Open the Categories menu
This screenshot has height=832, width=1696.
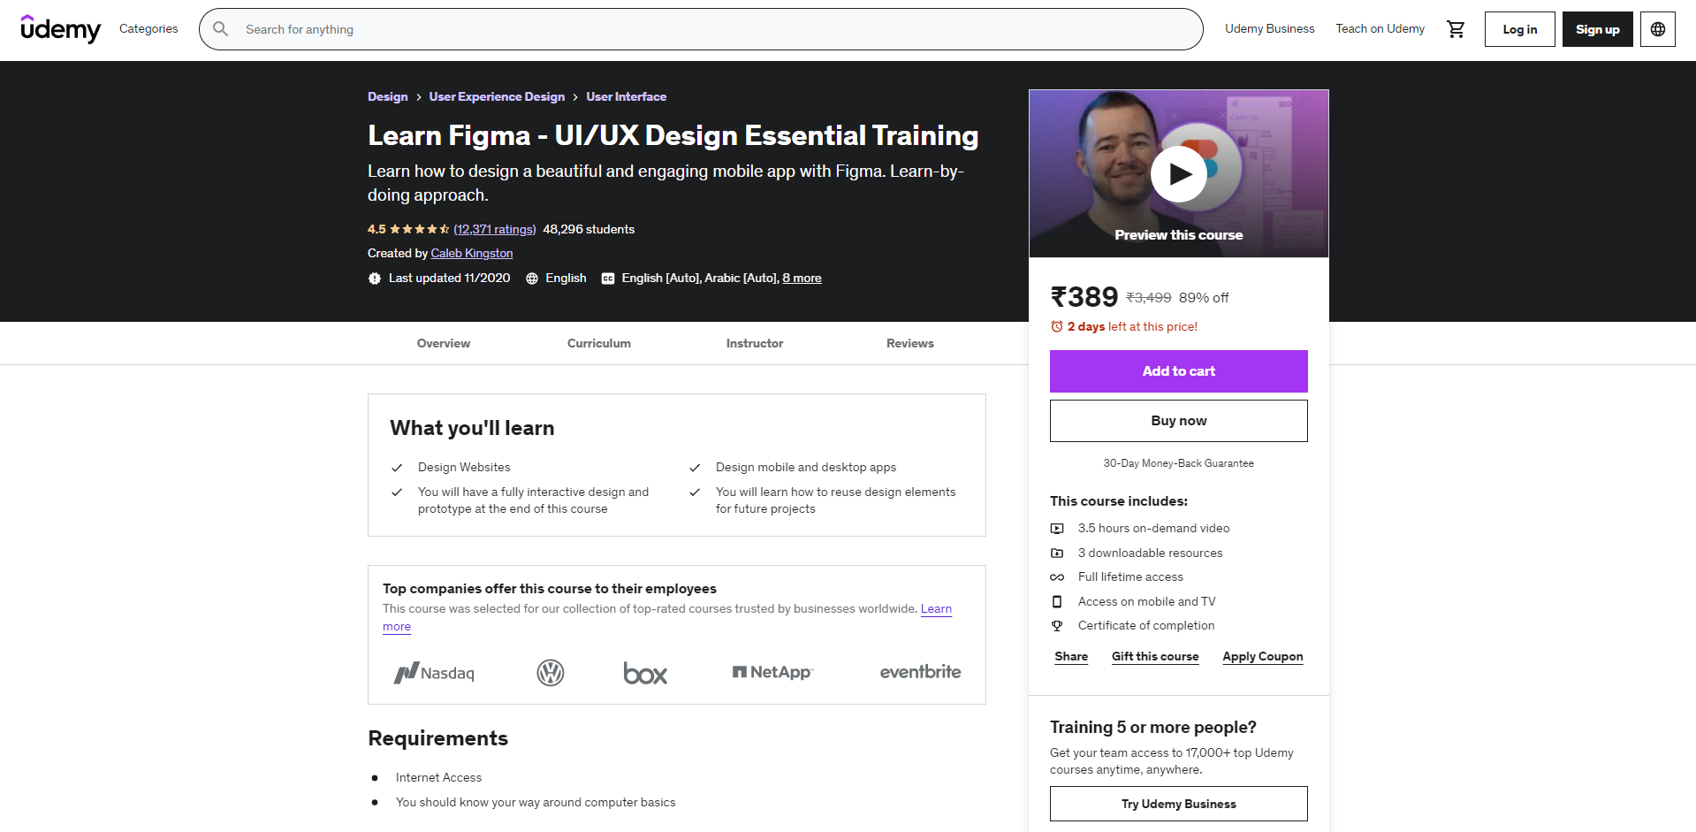(148, 29)
